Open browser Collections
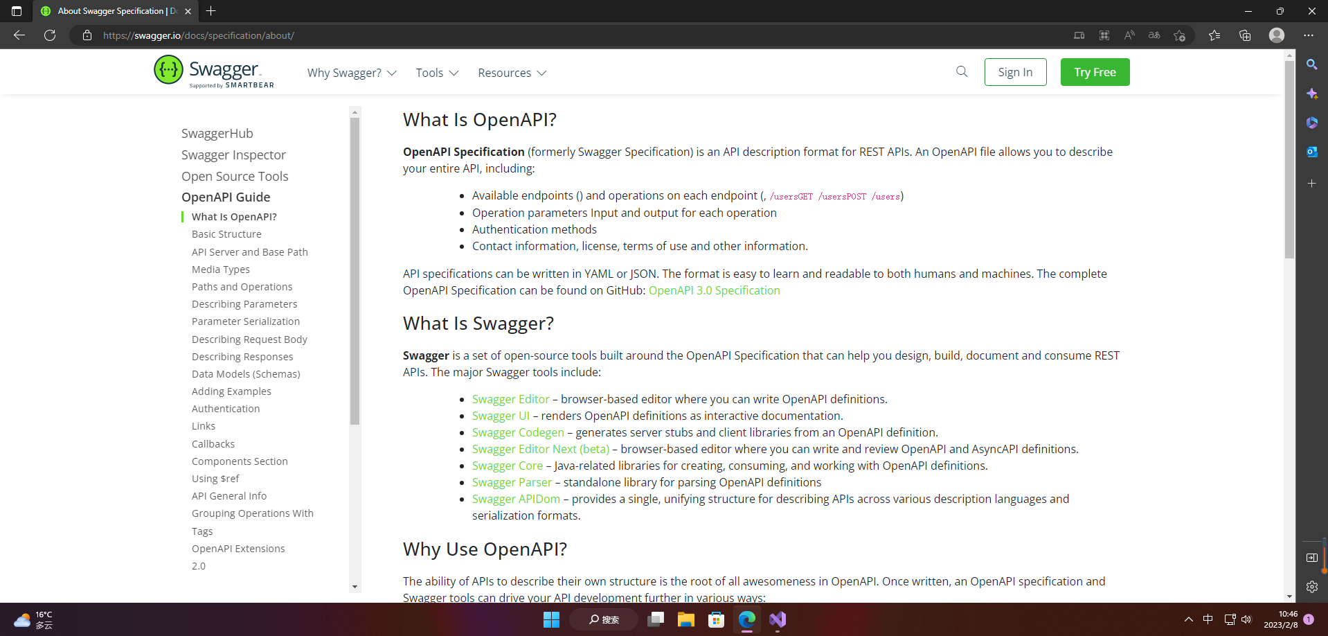Viewport: 1328px width, 636px height. point(1245,35)
